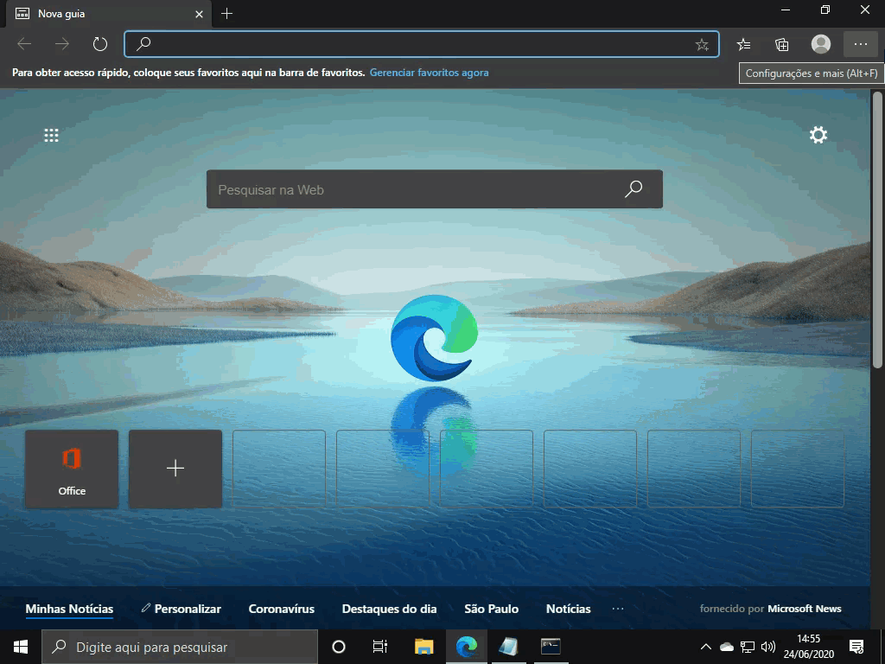Open the user profile avatar

coord(821,44)
